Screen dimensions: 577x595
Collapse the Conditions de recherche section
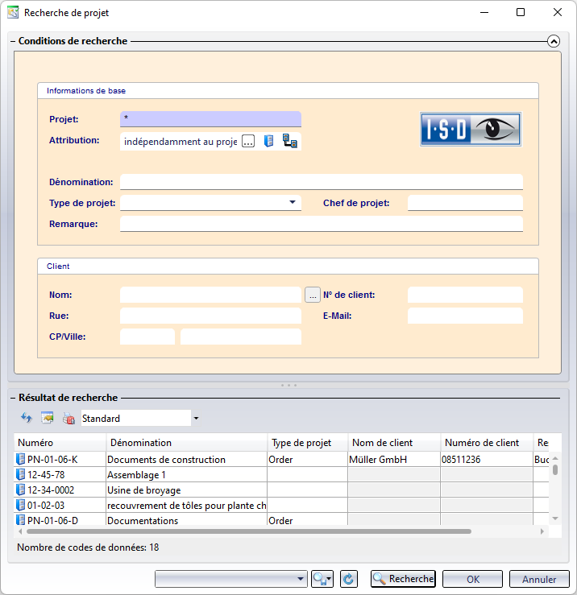553,41
